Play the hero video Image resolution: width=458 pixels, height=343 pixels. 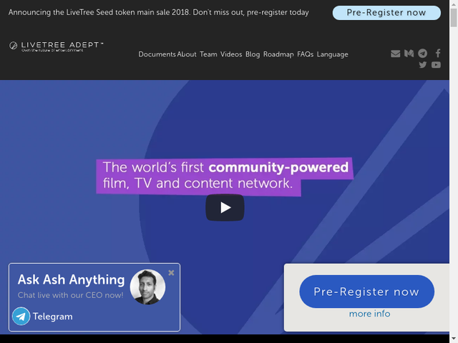pos(225,208)
